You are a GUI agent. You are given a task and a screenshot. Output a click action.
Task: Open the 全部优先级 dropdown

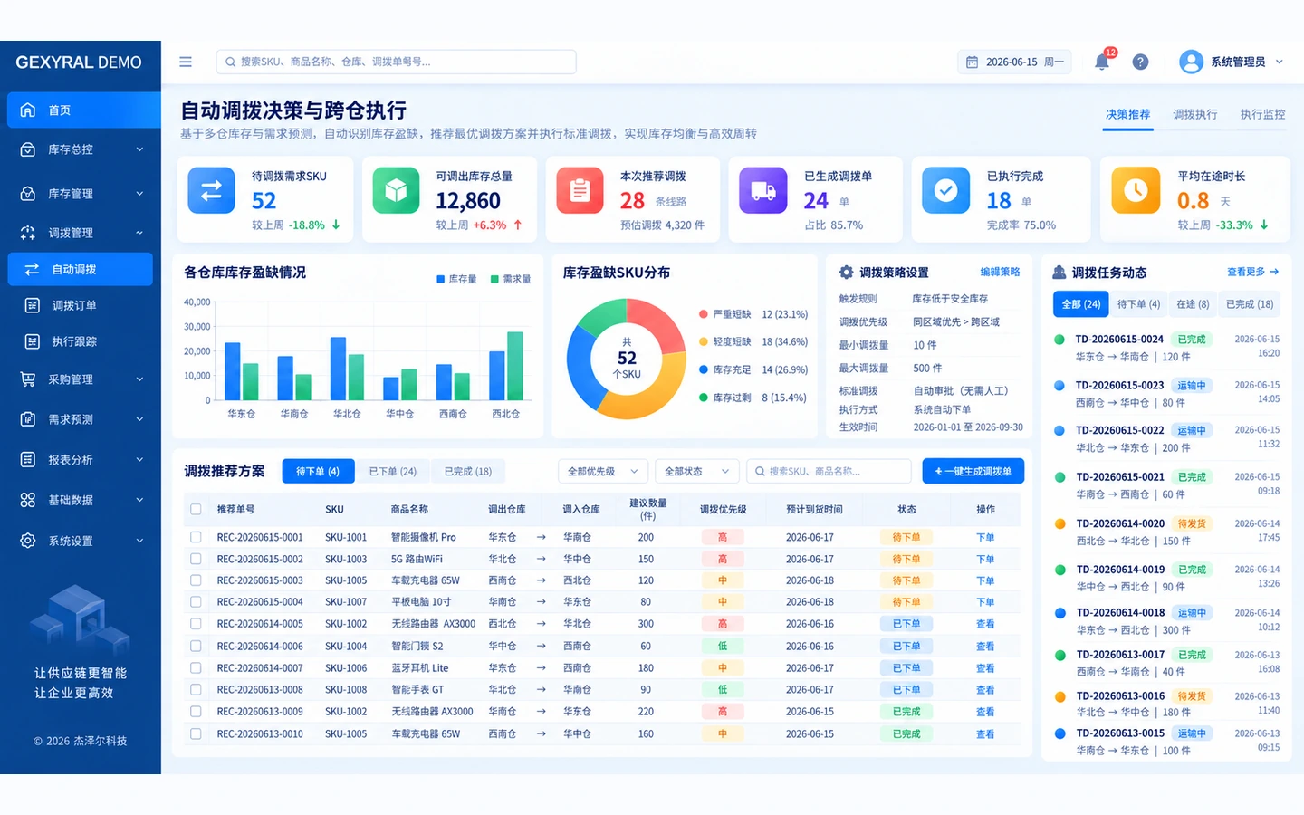tap(603, 471)
